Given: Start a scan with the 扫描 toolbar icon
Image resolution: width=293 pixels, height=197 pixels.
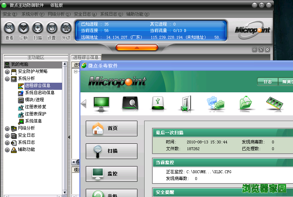Looking at the screenshot, I should [x=38, y=28].
